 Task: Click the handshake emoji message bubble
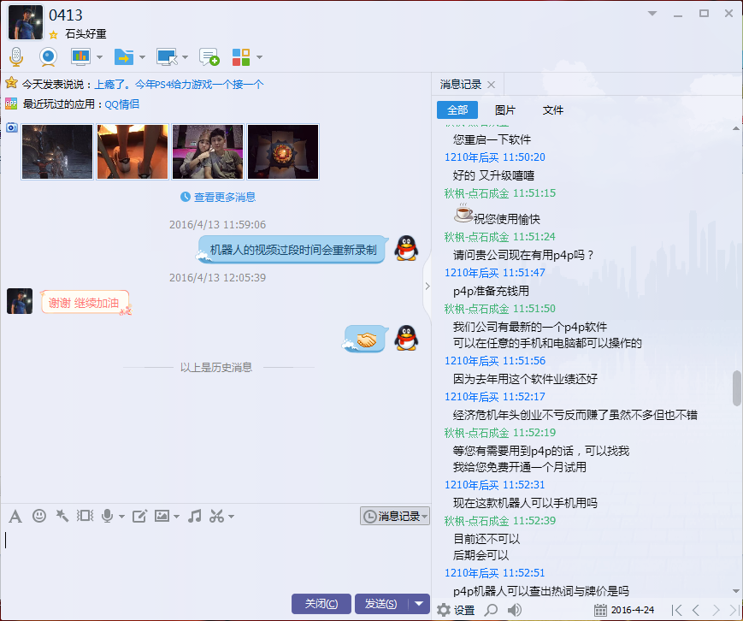[x=366, y=339]
